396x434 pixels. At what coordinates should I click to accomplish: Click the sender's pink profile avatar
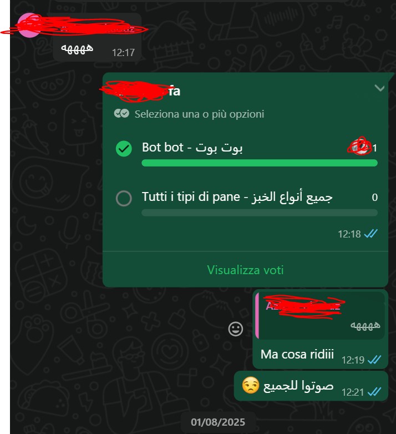pyautogui.click(x=28, y=25)
